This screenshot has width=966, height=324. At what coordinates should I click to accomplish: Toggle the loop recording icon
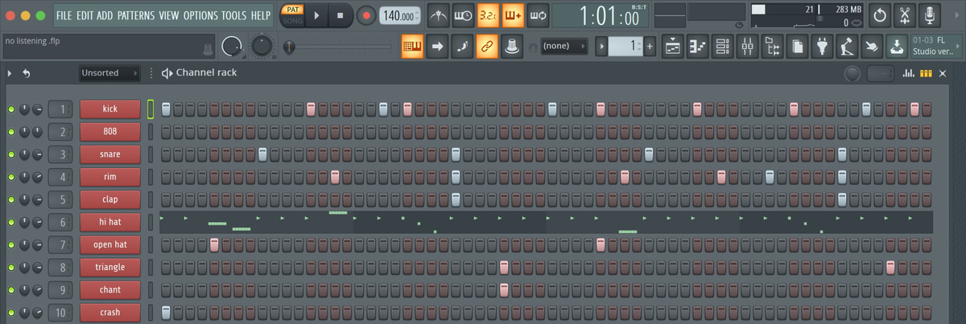(538, 15)
